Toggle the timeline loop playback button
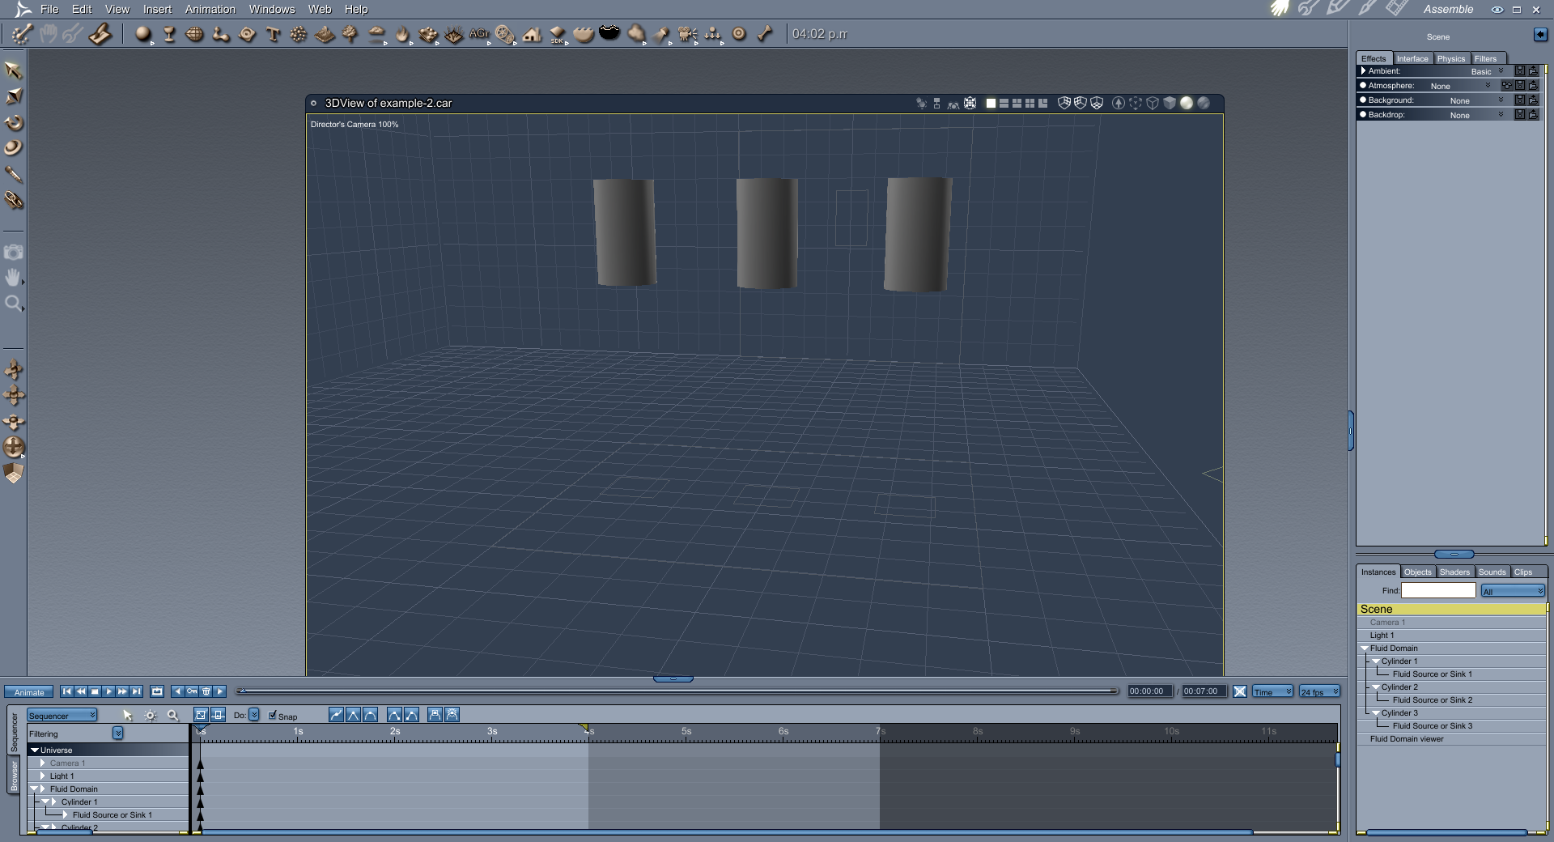Image resolution: width=1554 pixels, height=842 pixels. click(x=157, y=691)
